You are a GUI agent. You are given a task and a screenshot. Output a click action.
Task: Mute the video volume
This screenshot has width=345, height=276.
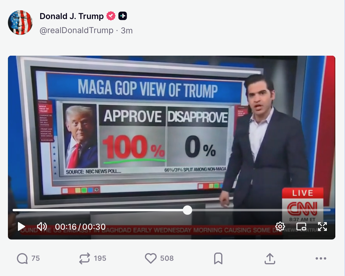(42, 226)
